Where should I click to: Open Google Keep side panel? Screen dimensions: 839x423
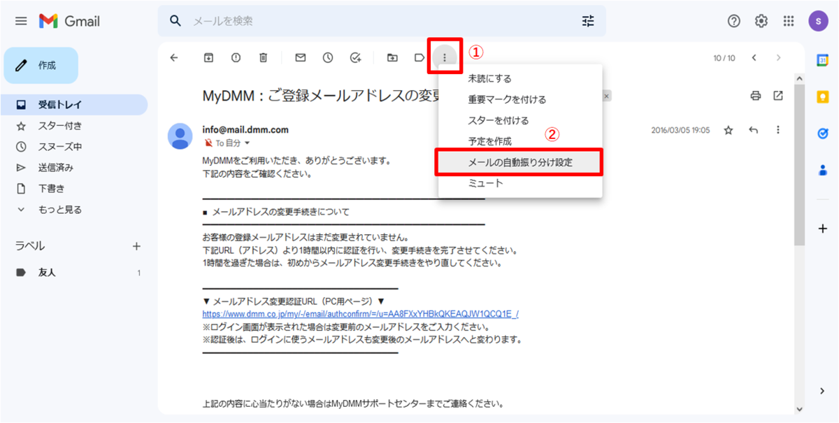click(x=823, y=97)
